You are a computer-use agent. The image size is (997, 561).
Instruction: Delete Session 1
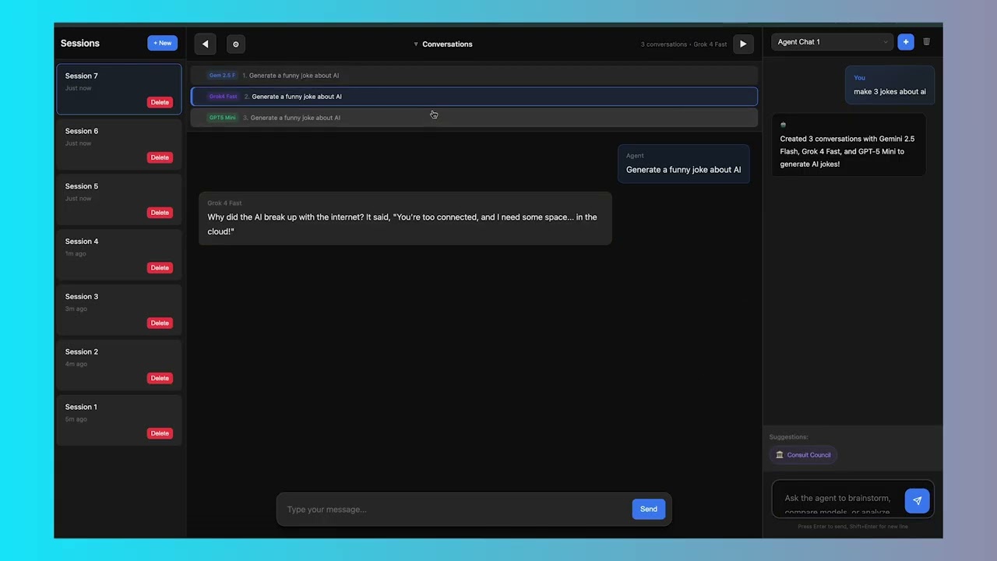coord(160,434)
